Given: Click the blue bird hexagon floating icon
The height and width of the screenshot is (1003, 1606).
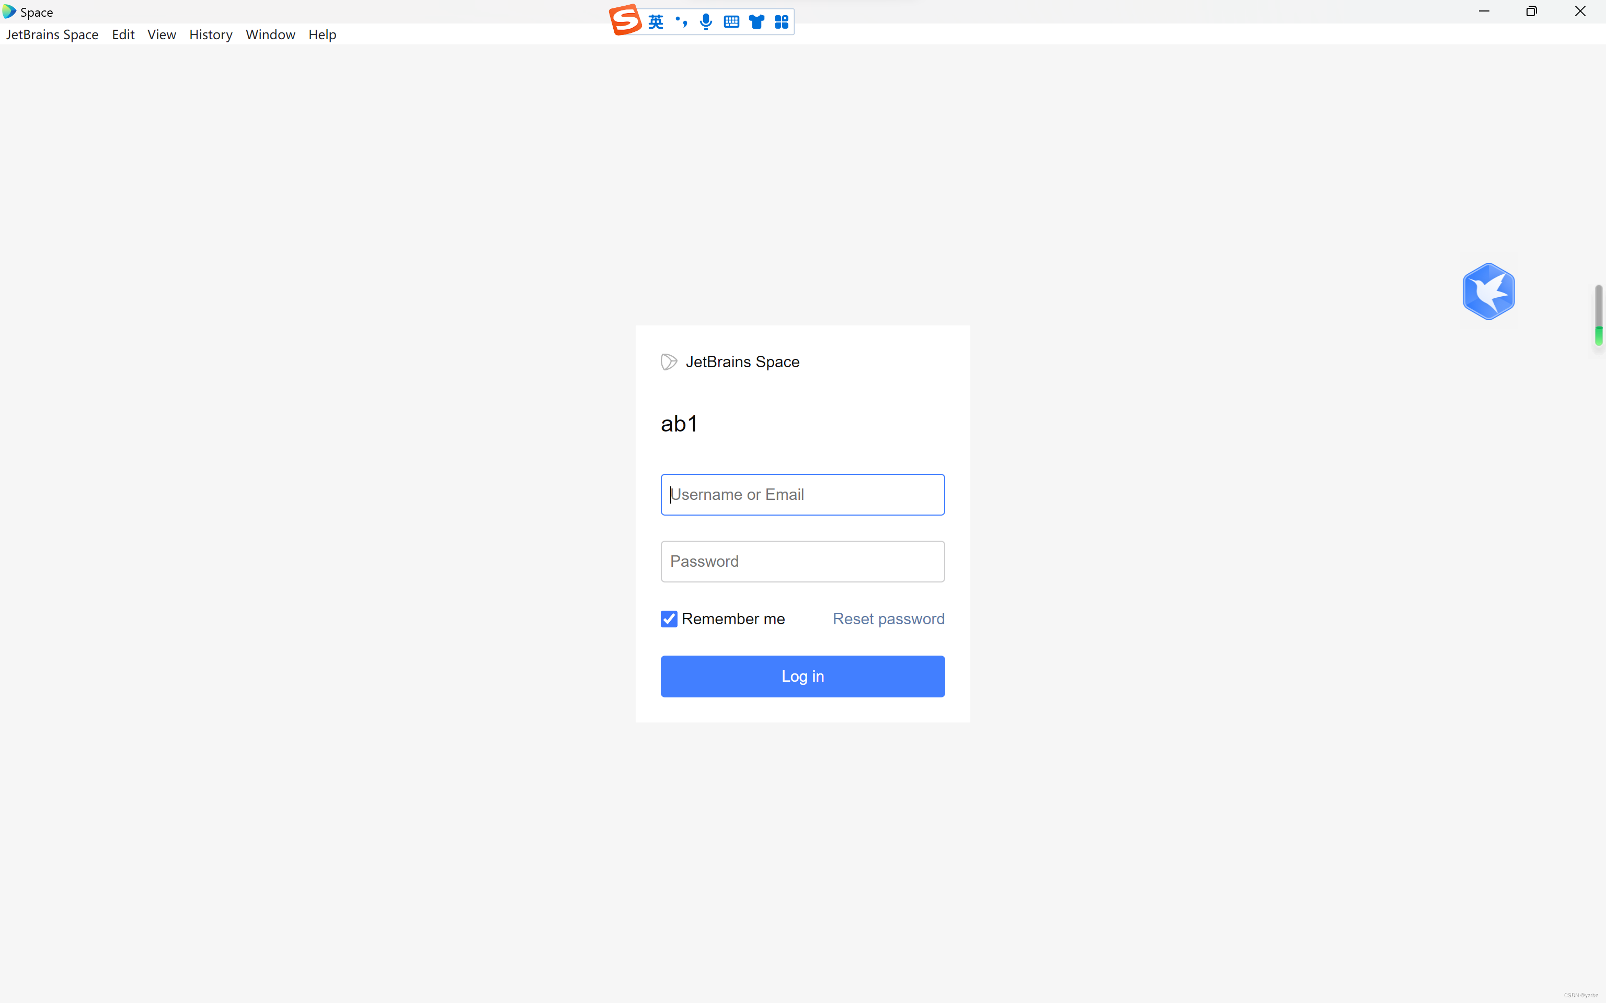Looking at the screenshot, I should coord(1488,292).
